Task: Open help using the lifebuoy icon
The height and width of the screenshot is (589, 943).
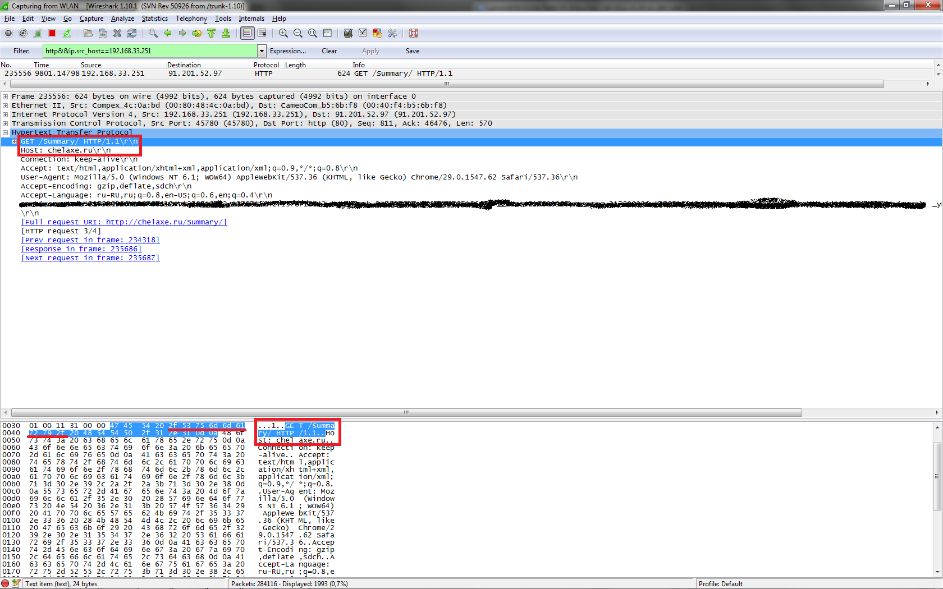Action: coord(414,33)
